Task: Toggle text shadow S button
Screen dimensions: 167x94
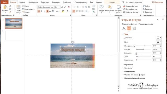Action: (47, 11)
